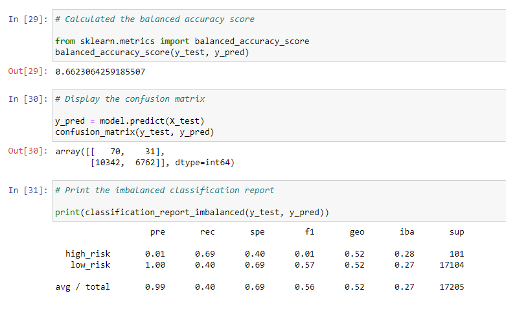Click the geo column header
This screenshot has height=313, width=506.
point(357,233)
